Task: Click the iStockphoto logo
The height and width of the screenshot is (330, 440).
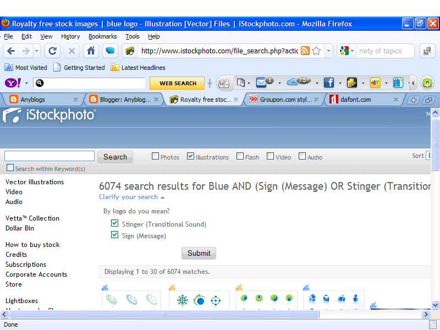Action: pos(50,116)
